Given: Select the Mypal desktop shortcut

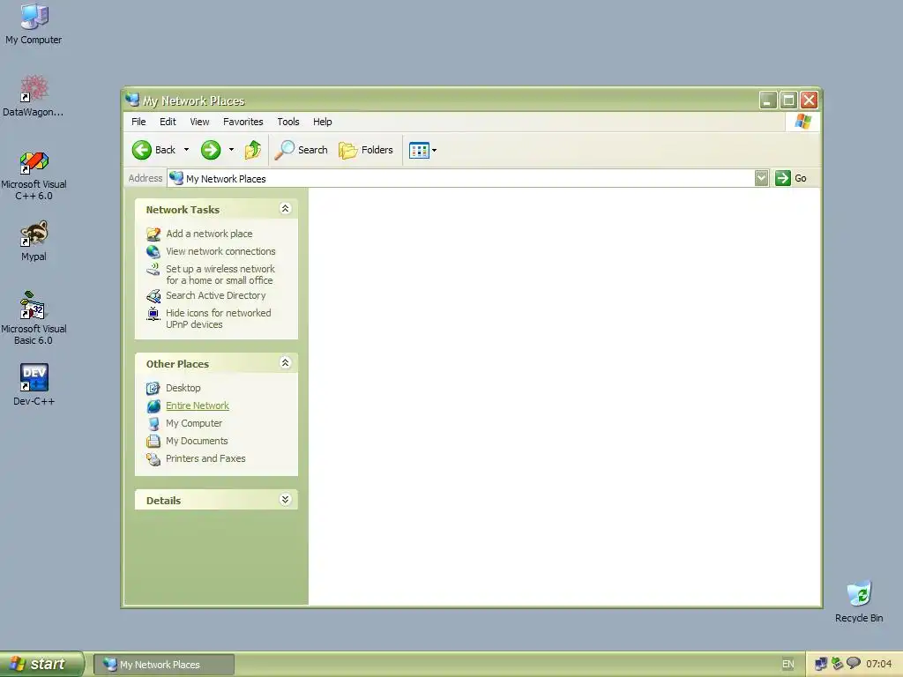Looking at the screenshot, I should coord(34,242).
